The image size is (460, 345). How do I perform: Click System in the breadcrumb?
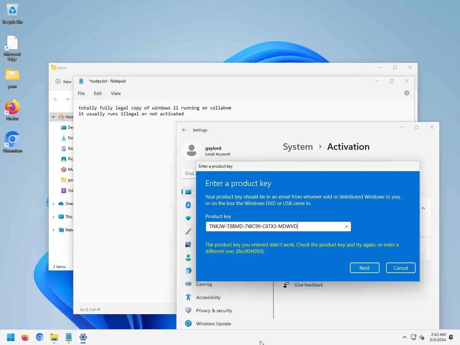(298, 147)
